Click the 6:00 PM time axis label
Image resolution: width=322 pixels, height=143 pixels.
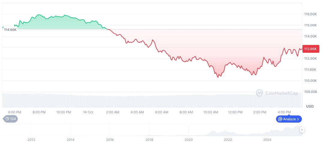tap(14, 112)
